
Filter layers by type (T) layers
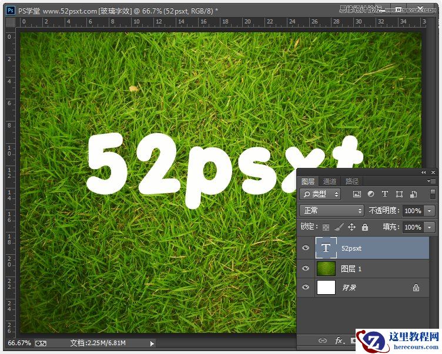(385, 194)
